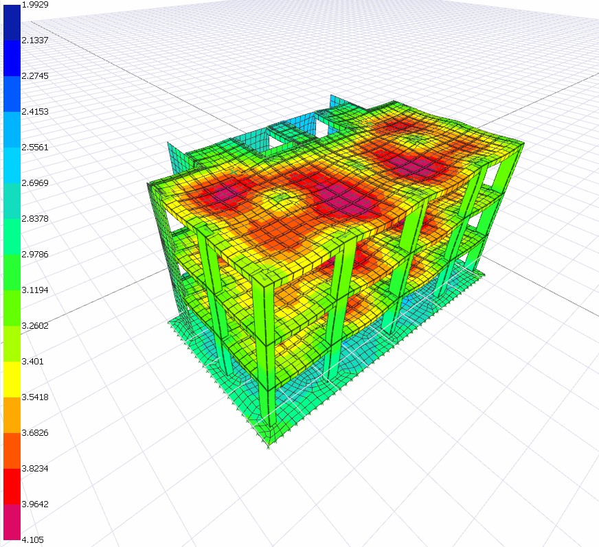The image size is (599, 547).
Task: Select the front corner column of the building
Action: (x=266, y=351)
